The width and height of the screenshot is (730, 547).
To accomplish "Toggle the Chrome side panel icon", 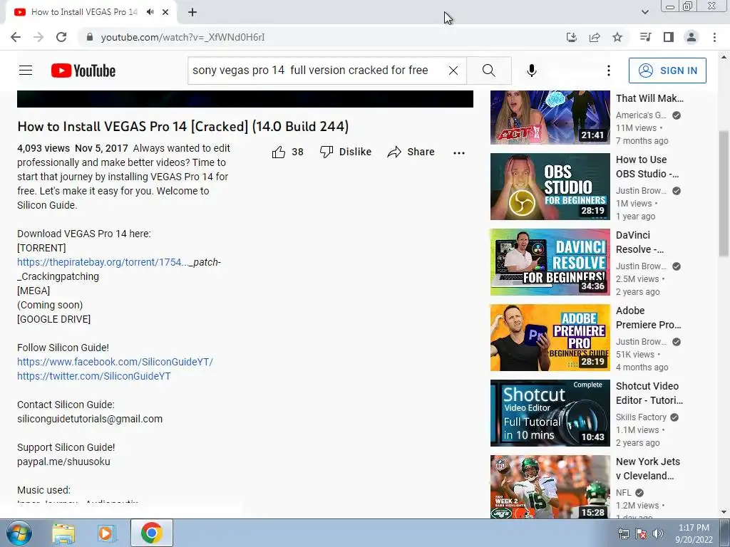I will click(x=669, y=37).
